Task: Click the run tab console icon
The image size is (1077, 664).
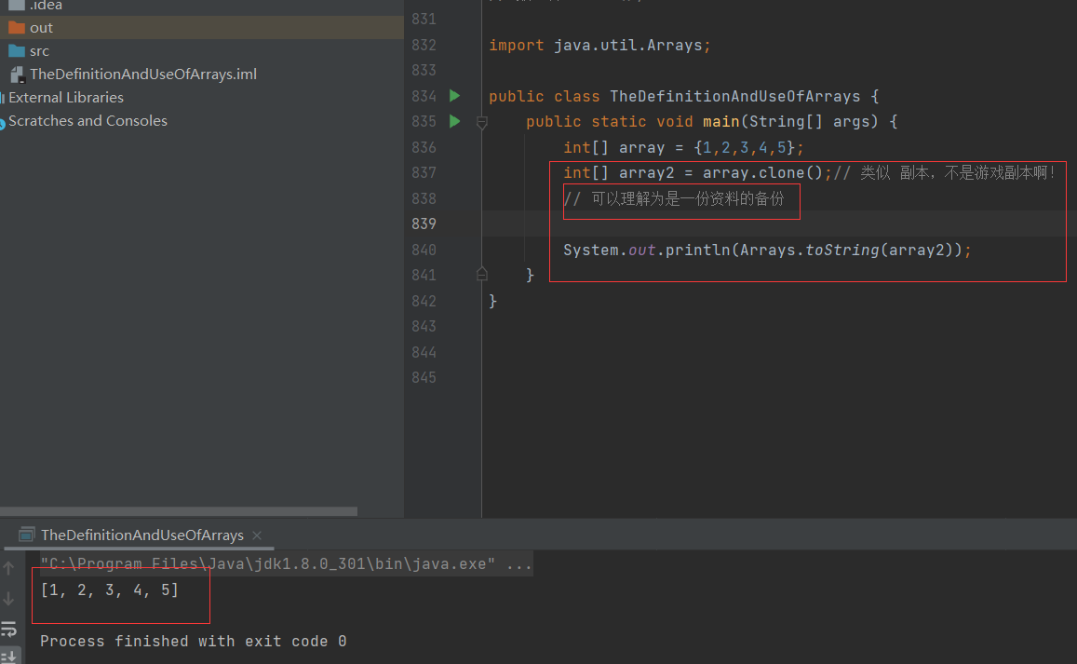Action: point(27,535)
